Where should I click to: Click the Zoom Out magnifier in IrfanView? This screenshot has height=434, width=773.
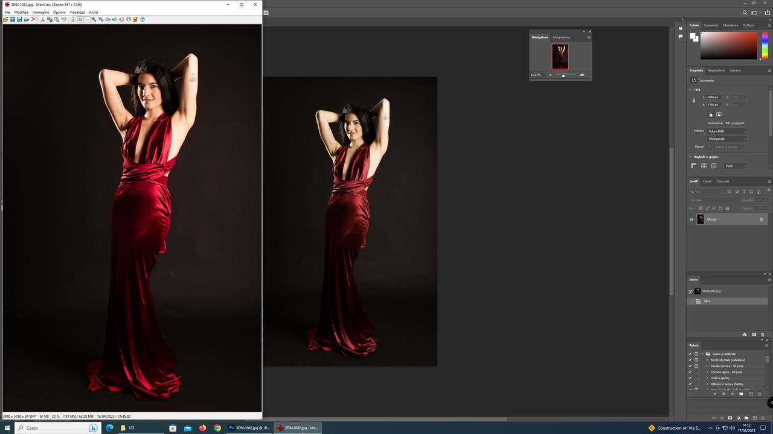tap(101, 19)
